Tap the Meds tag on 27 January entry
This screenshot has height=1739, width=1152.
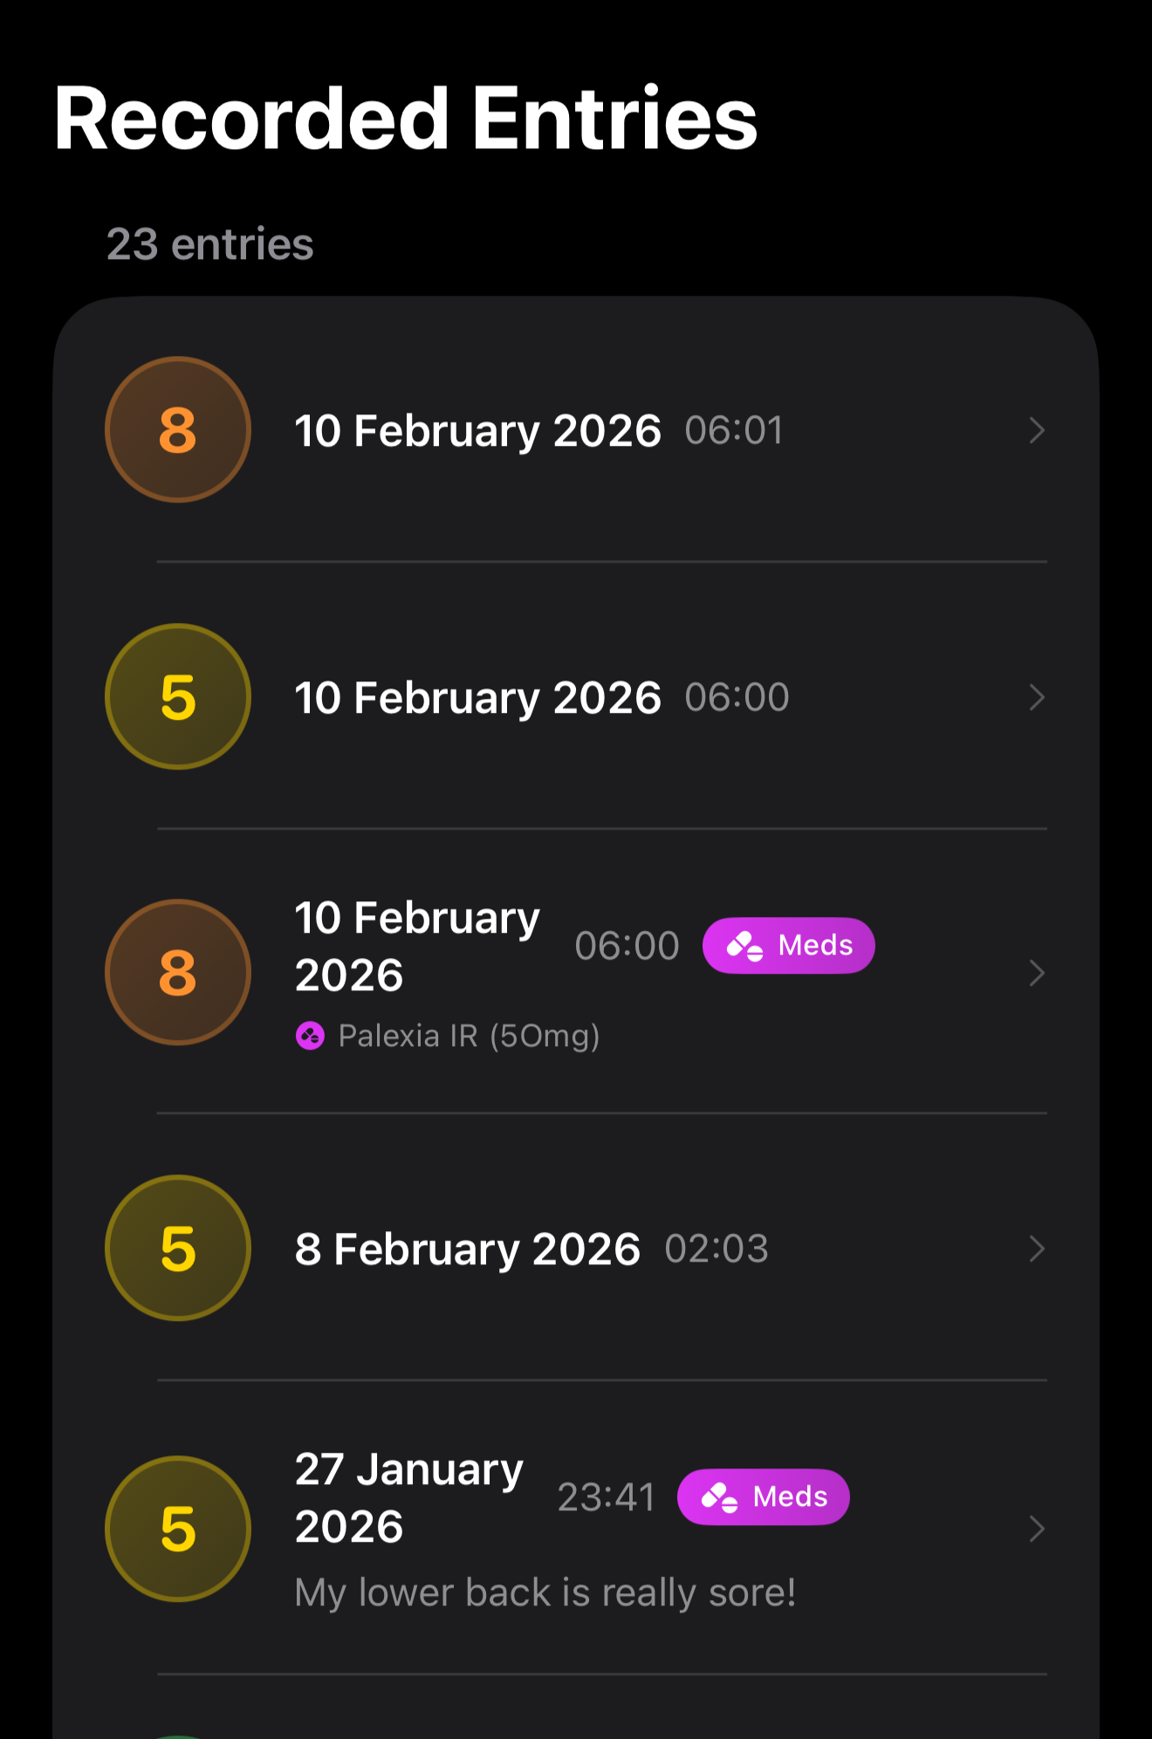[x=763, y=1496]
